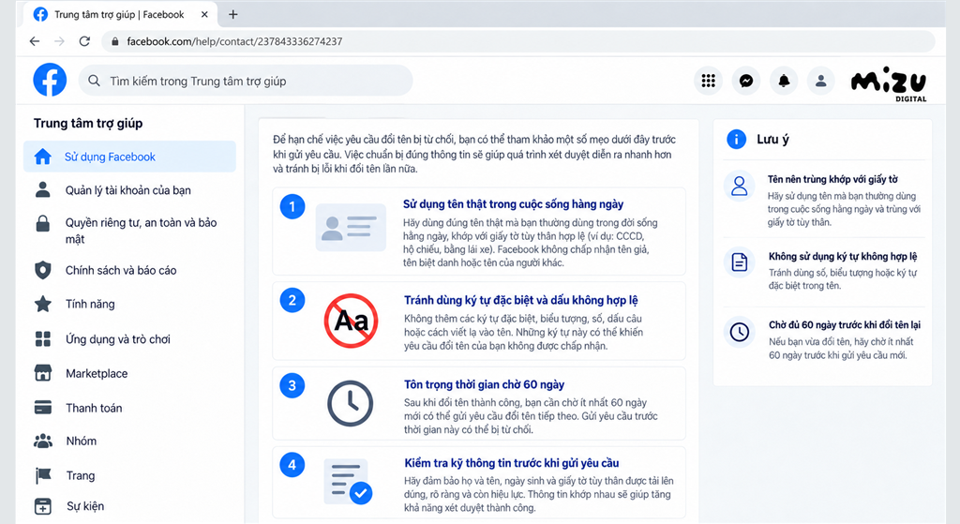Image resolution: width=960 pixels, height=524 pixels.
Task: Click person icon beside Quản lý tài khoản
Action: point(43,189)
